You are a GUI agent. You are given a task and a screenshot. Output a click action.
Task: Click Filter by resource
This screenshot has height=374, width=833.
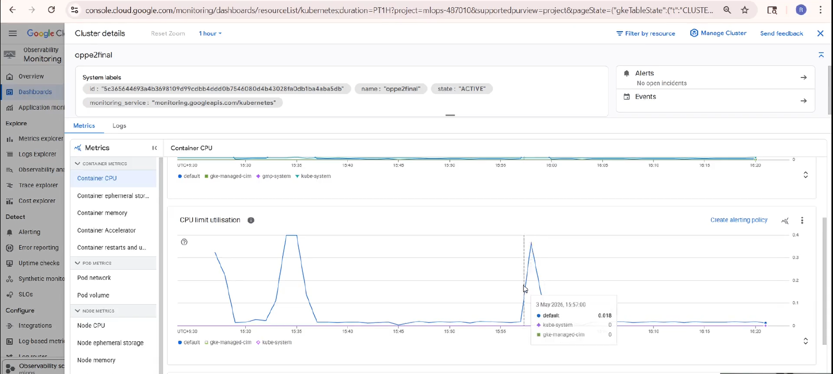coord(646,33)
